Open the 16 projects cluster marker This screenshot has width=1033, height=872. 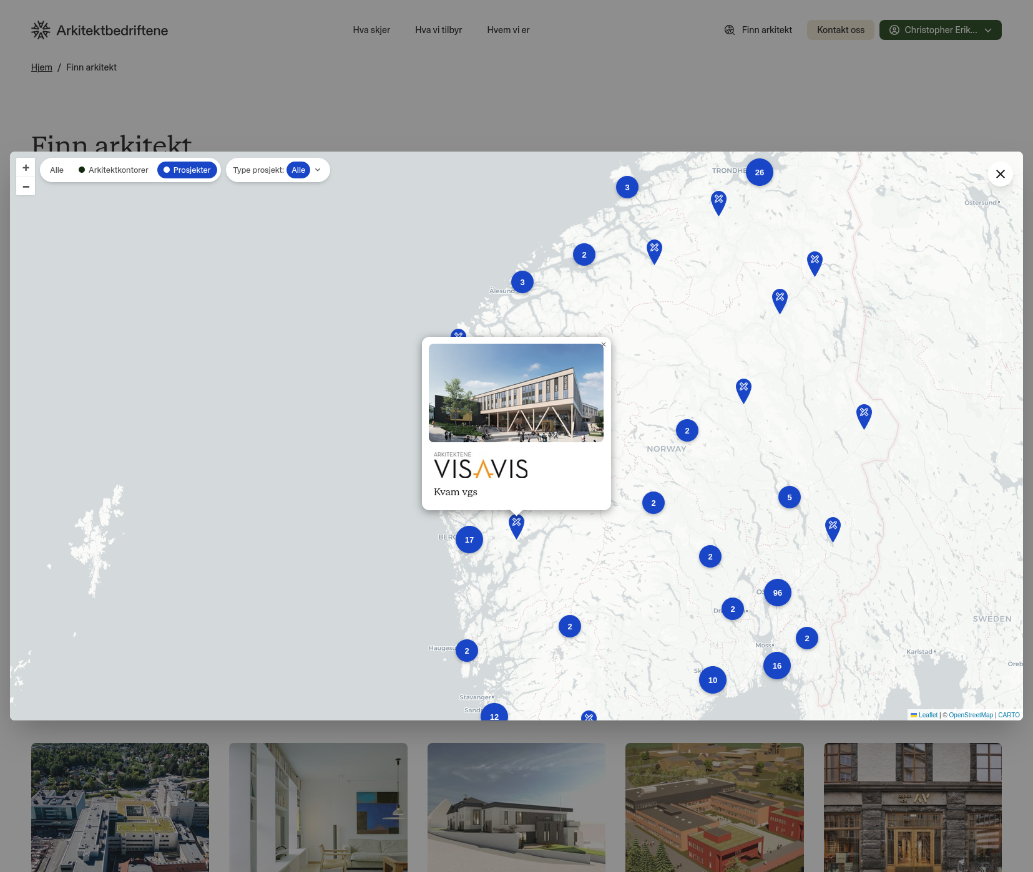point(777,666)
